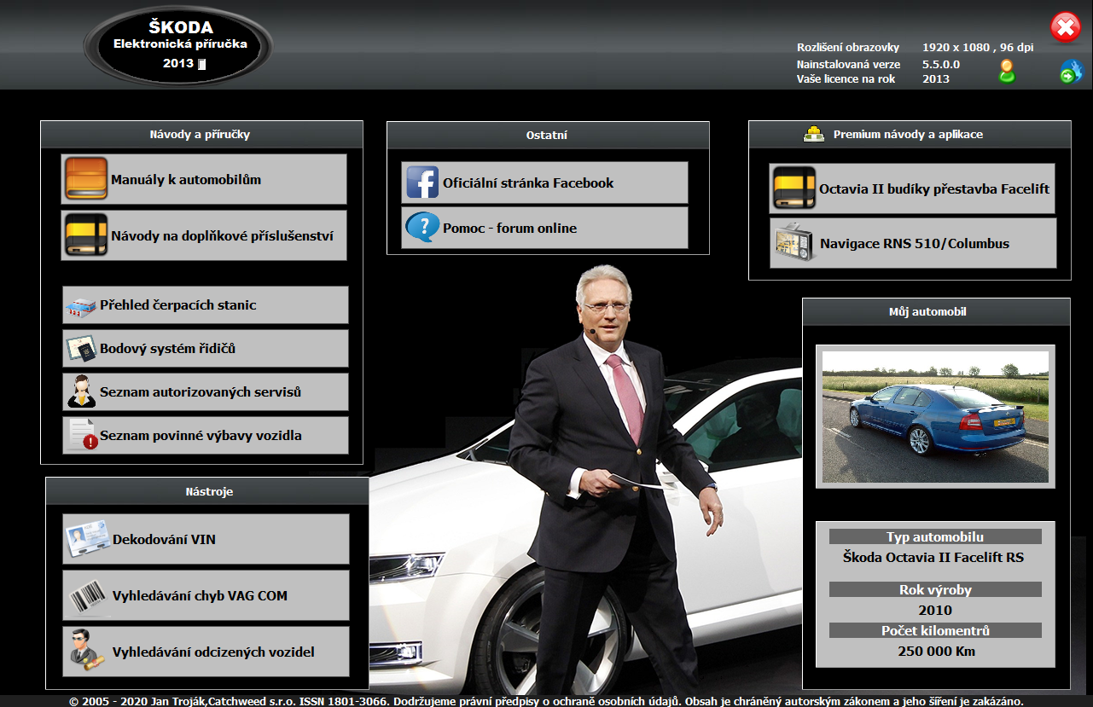Screen dimensions: 1093x707
Task: Open Seznam povinné výbavy vozidla
Action: (x=206, y=436)
